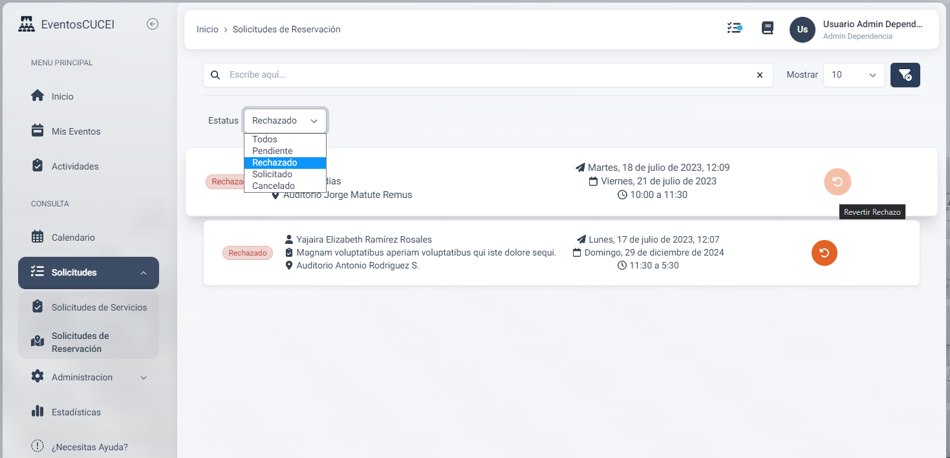Click the Estatus dropdown showing Rechazado
The image size is (950, 458).
click(285, 121)
